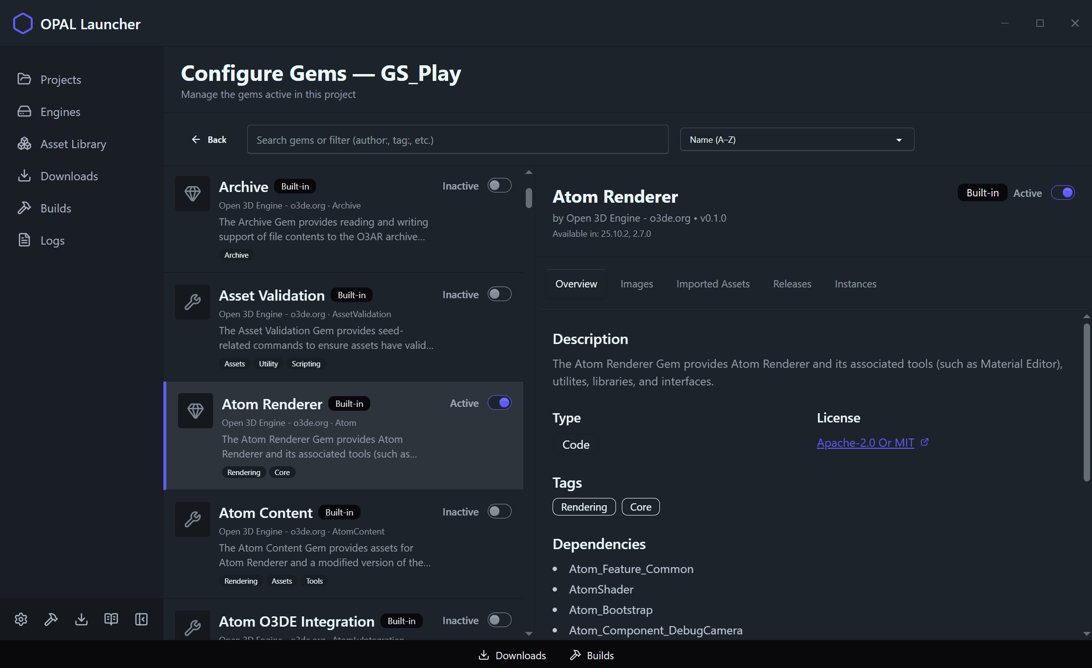Click the Scripting tag under Asset Validation

(x=306, y=364)
